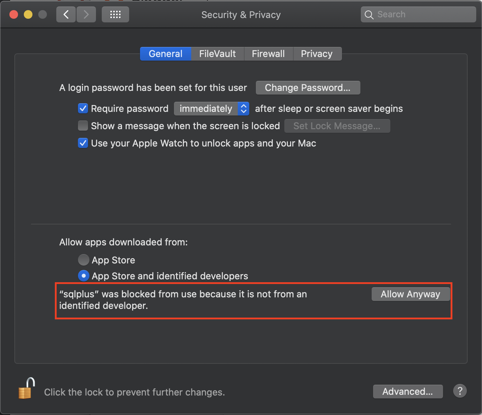The height and width of the screenshot is (415, 482).
Task: Go forward using the right chevron button
Action: pos(86,14)
